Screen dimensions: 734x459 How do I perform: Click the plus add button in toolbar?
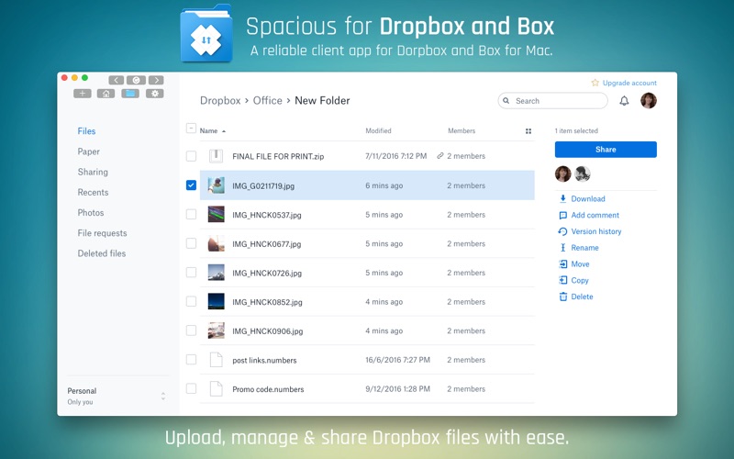pos(83,94)
